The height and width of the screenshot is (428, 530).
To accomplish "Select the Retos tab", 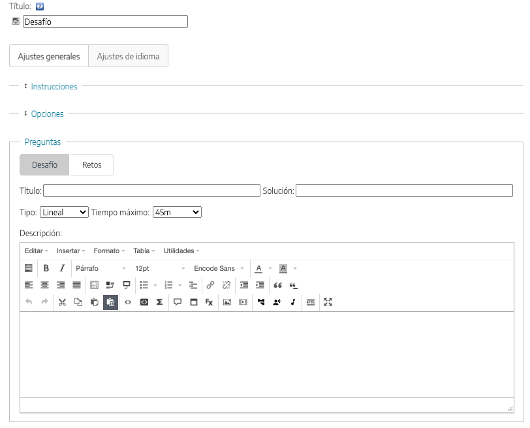I will (91, 165).
